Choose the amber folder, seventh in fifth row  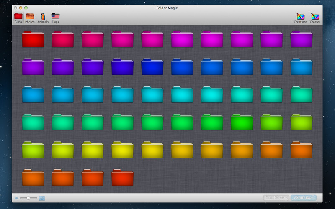pyautogui.click(x=212, y=150)
